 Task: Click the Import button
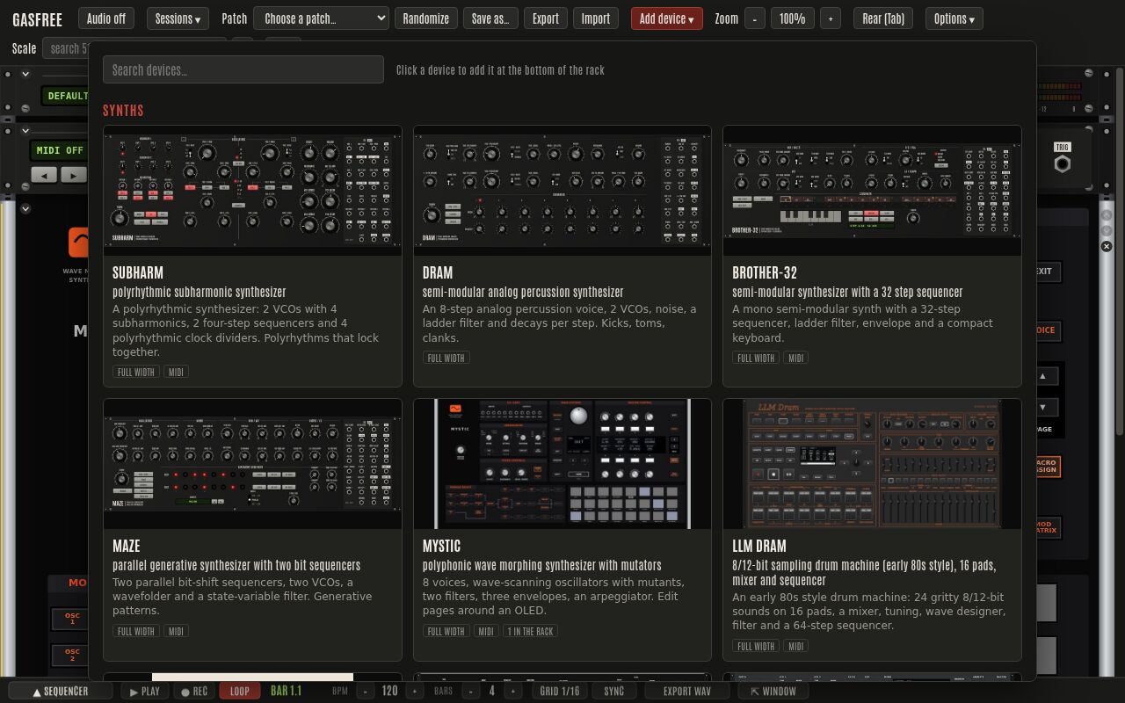595,18
